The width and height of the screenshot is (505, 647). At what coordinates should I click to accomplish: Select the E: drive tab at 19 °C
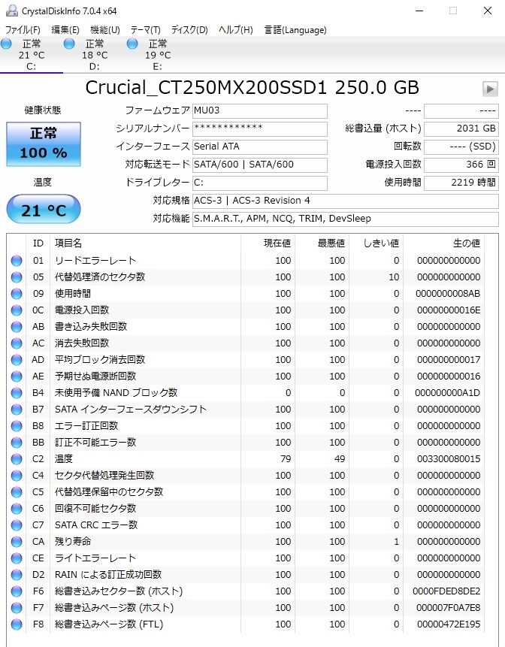[x=158, y=55]
